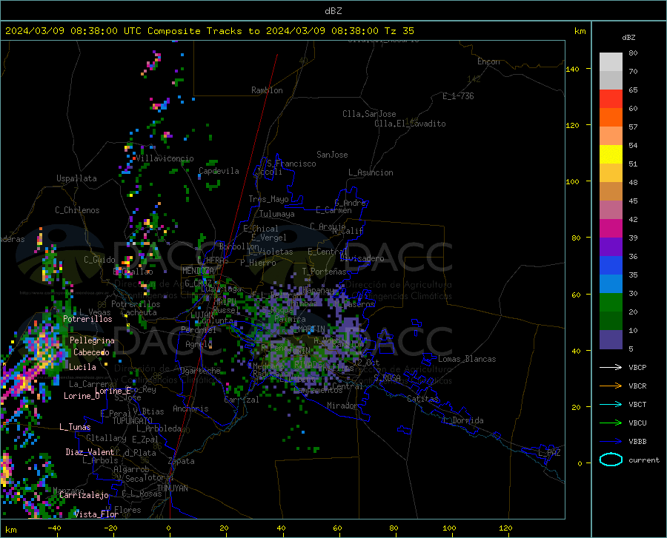
Task: Click the green VBCU arrow icon
Action: [x=611, y=423]
